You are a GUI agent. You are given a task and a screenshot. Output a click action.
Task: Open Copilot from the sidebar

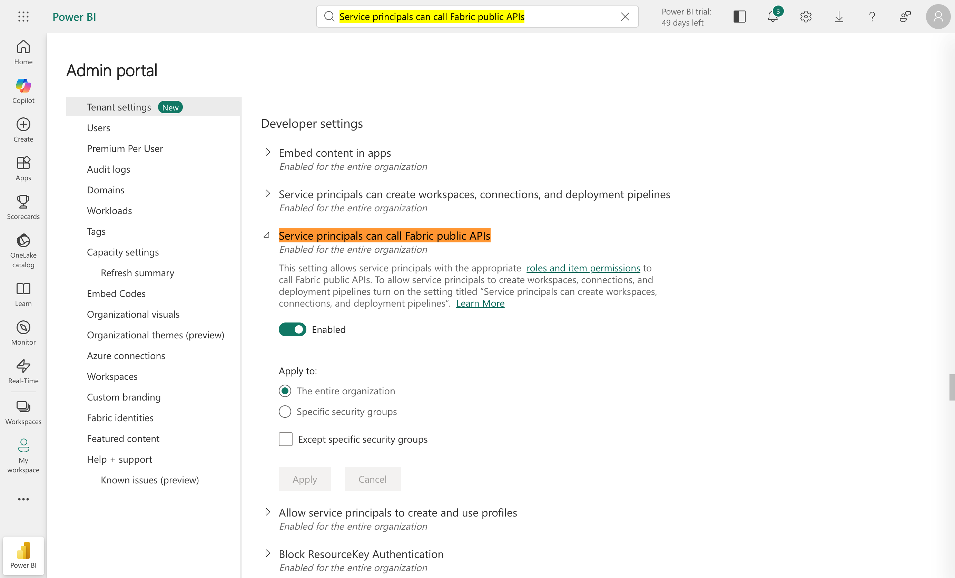tap(23, 91)
